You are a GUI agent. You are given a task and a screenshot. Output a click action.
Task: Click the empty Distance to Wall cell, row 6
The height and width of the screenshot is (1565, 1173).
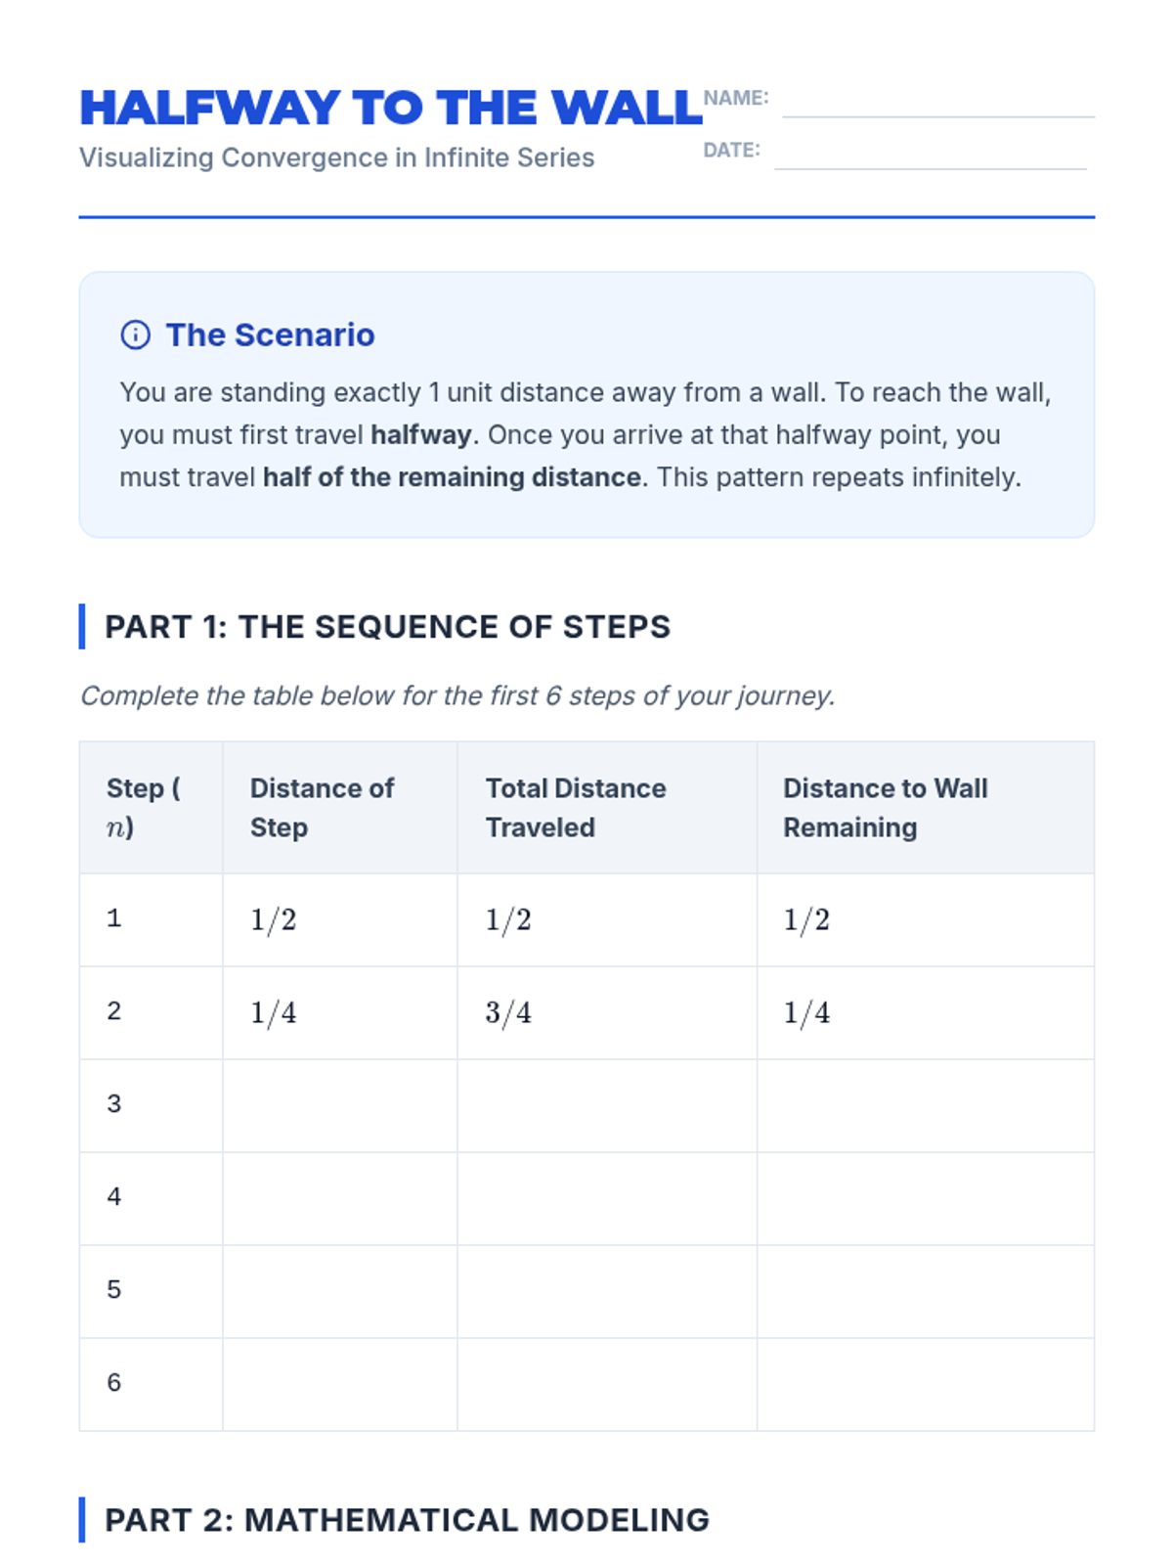[x=925, y=1384]
